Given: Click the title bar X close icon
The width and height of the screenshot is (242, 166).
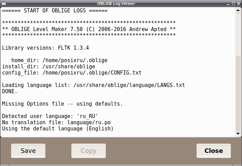Looking at the screenshot, I should (x=239, y=3).
